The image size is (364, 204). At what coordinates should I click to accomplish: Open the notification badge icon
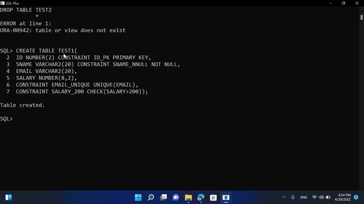point(356,197)
